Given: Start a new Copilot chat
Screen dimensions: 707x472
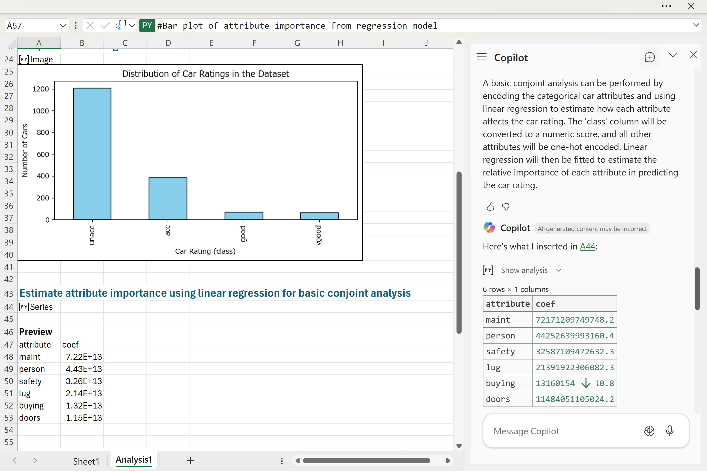Looking at the screenshot, I should (649, 57).
